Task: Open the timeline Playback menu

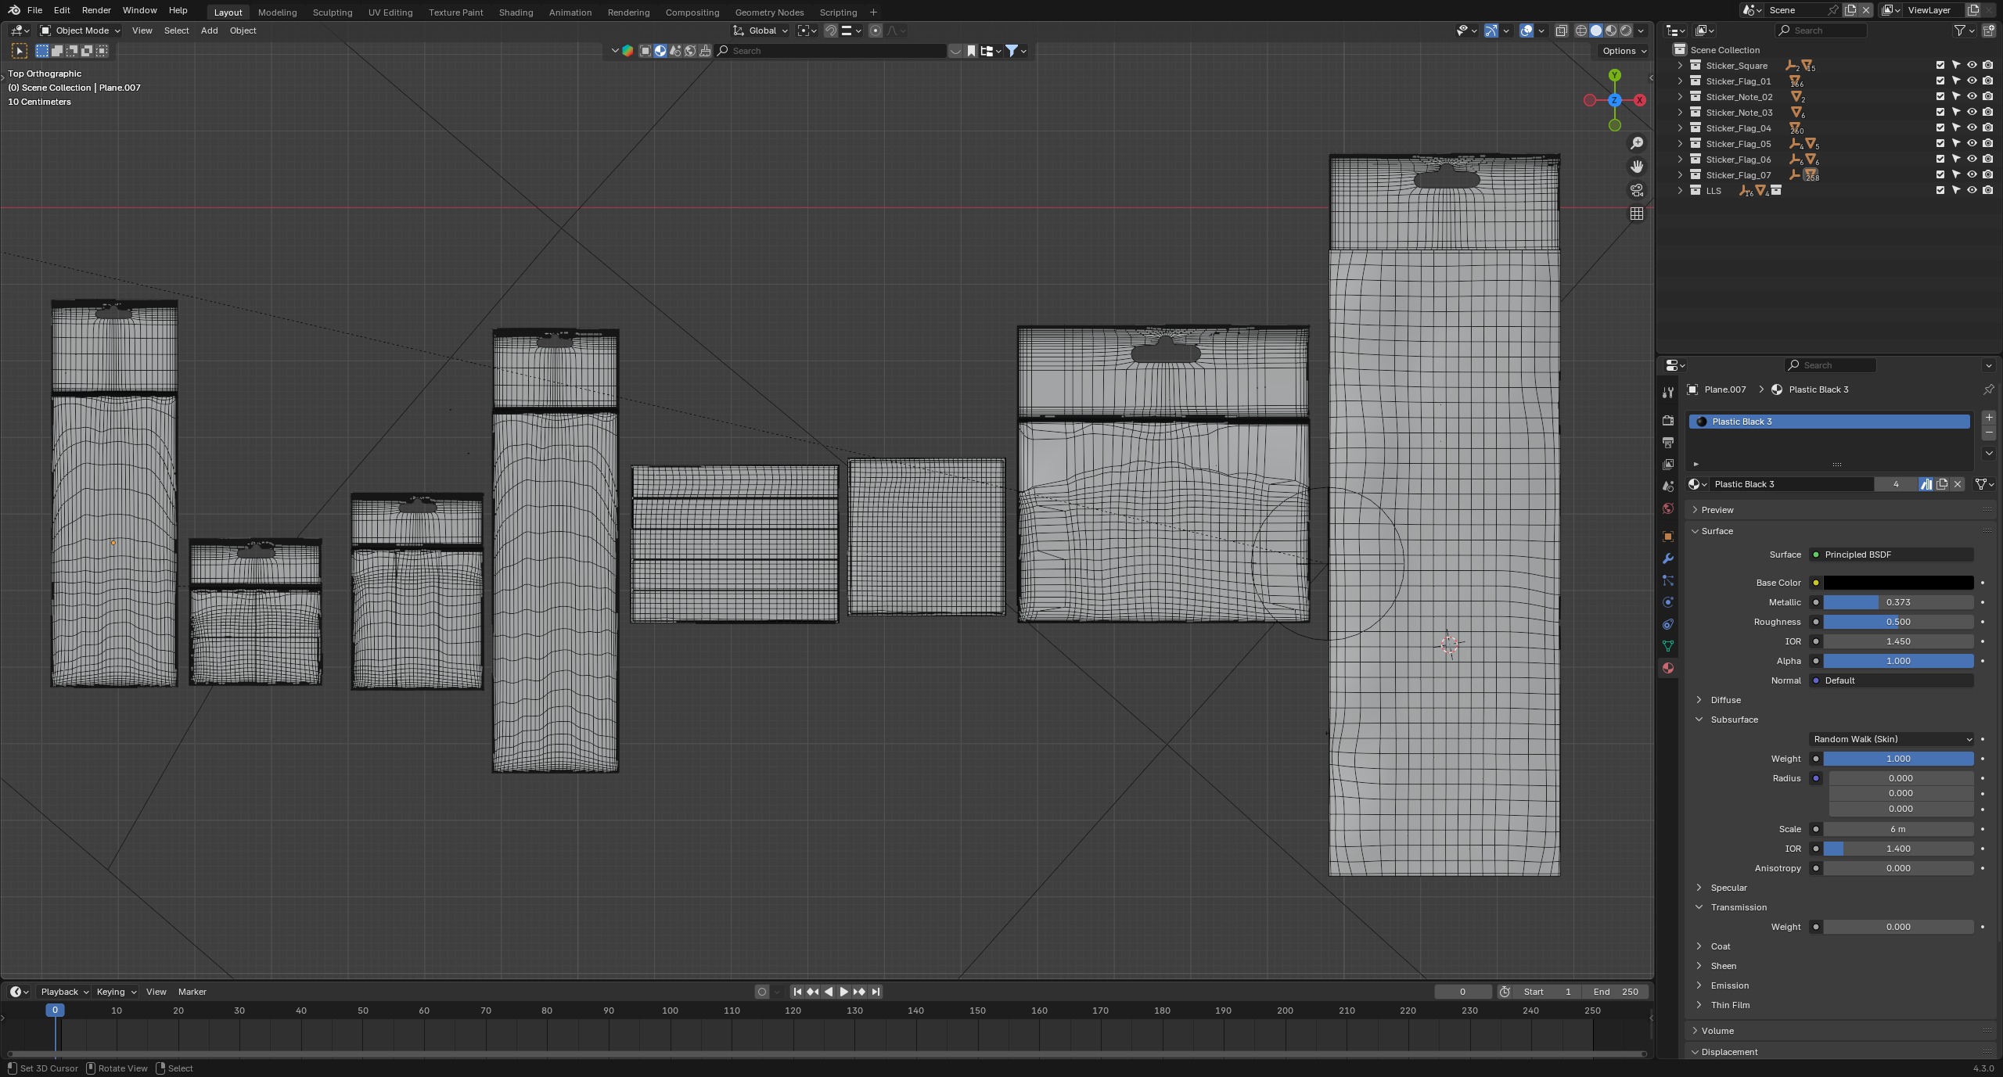Action: point(64,992)
